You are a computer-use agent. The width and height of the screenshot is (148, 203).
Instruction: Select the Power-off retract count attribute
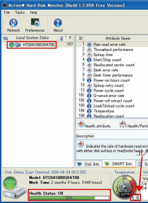[x=112, y=101]
